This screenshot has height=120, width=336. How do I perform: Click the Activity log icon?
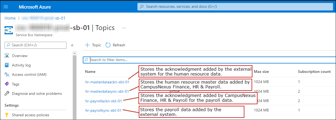[x=7, y=65]
